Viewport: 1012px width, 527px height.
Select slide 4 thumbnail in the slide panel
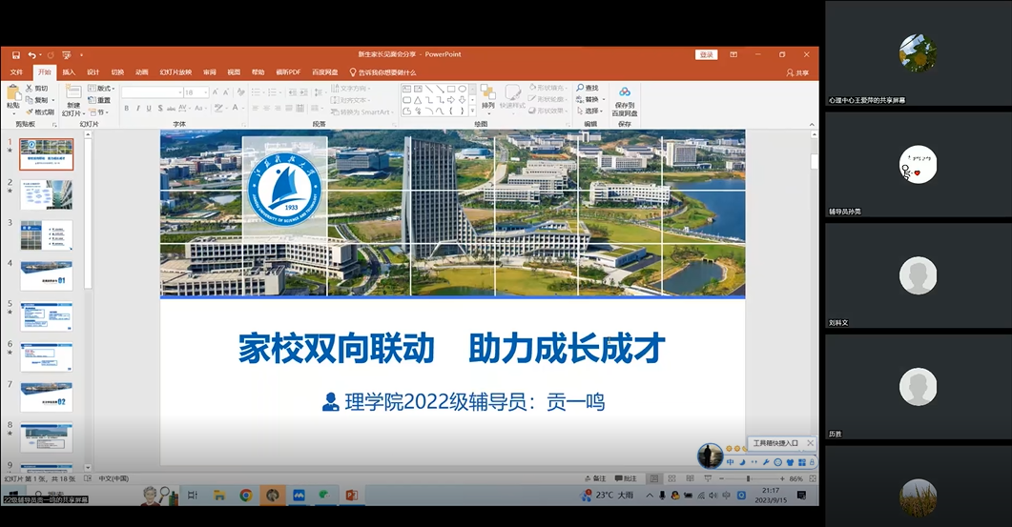coord(47,275)
